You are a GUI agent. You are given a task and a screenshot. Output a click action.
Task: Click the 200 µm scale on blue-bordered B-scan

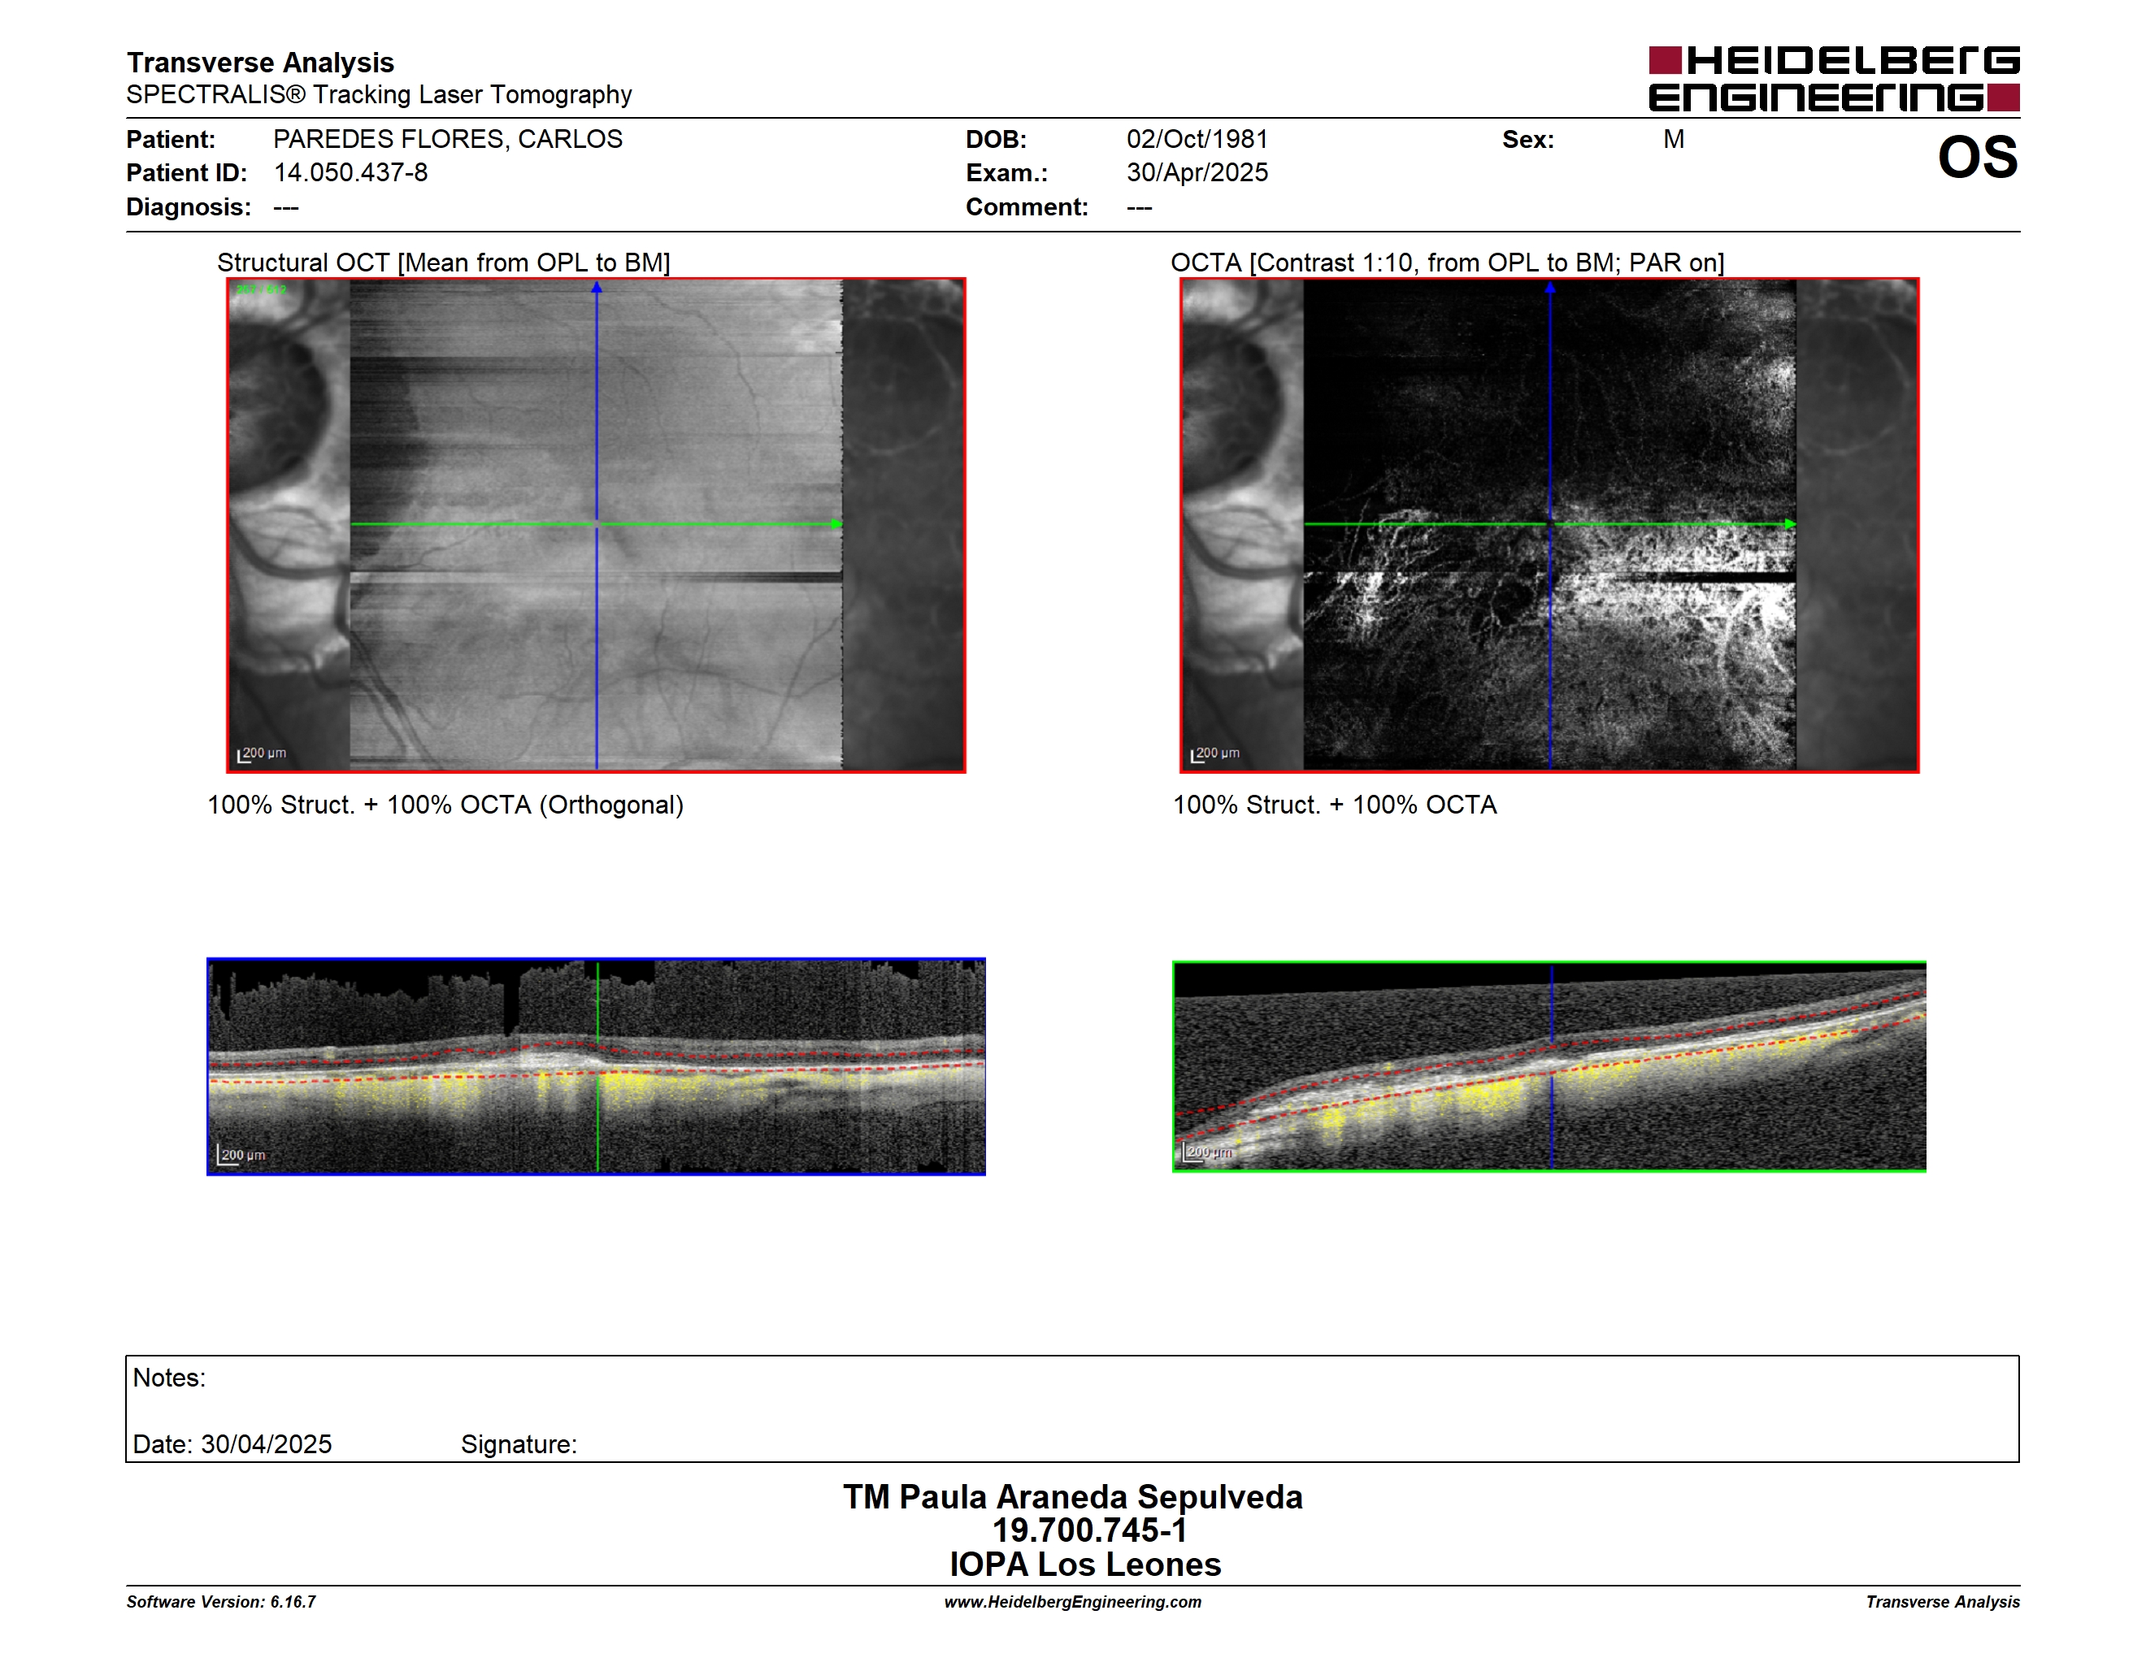[x=241, y=1155]
